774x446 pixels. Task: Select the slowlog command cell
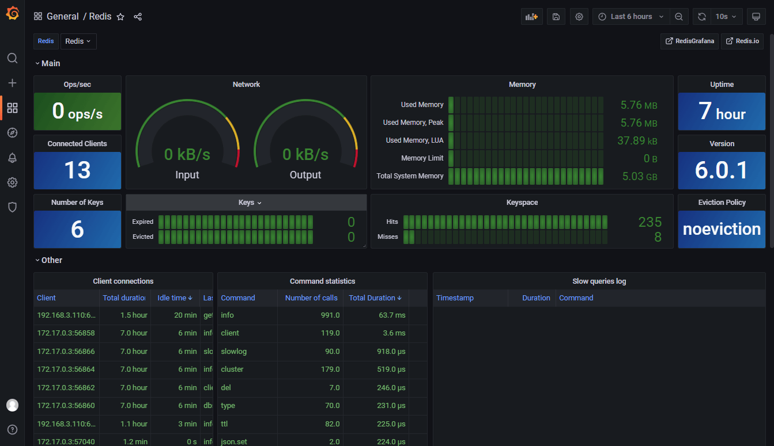point(247,351)
